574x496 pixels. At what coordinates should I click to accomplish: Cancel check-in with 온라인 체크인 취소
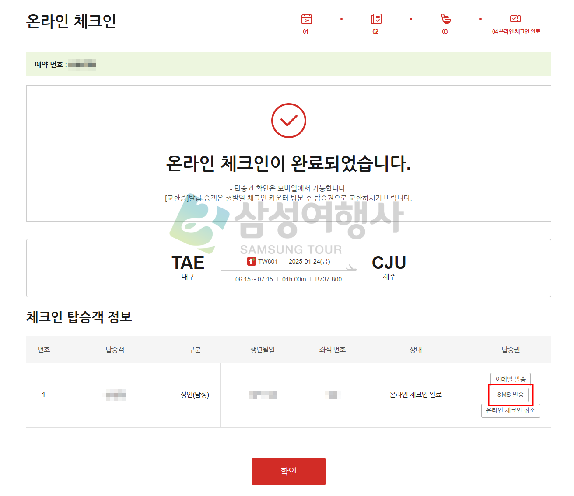pos(510,410)
